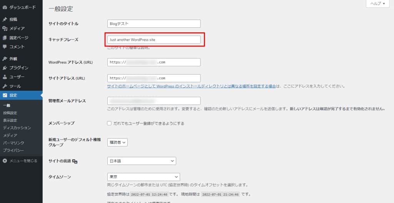Click the サイトのタイトル input field
The width and height of the screenshot is (394, 203).
point(154,24)
